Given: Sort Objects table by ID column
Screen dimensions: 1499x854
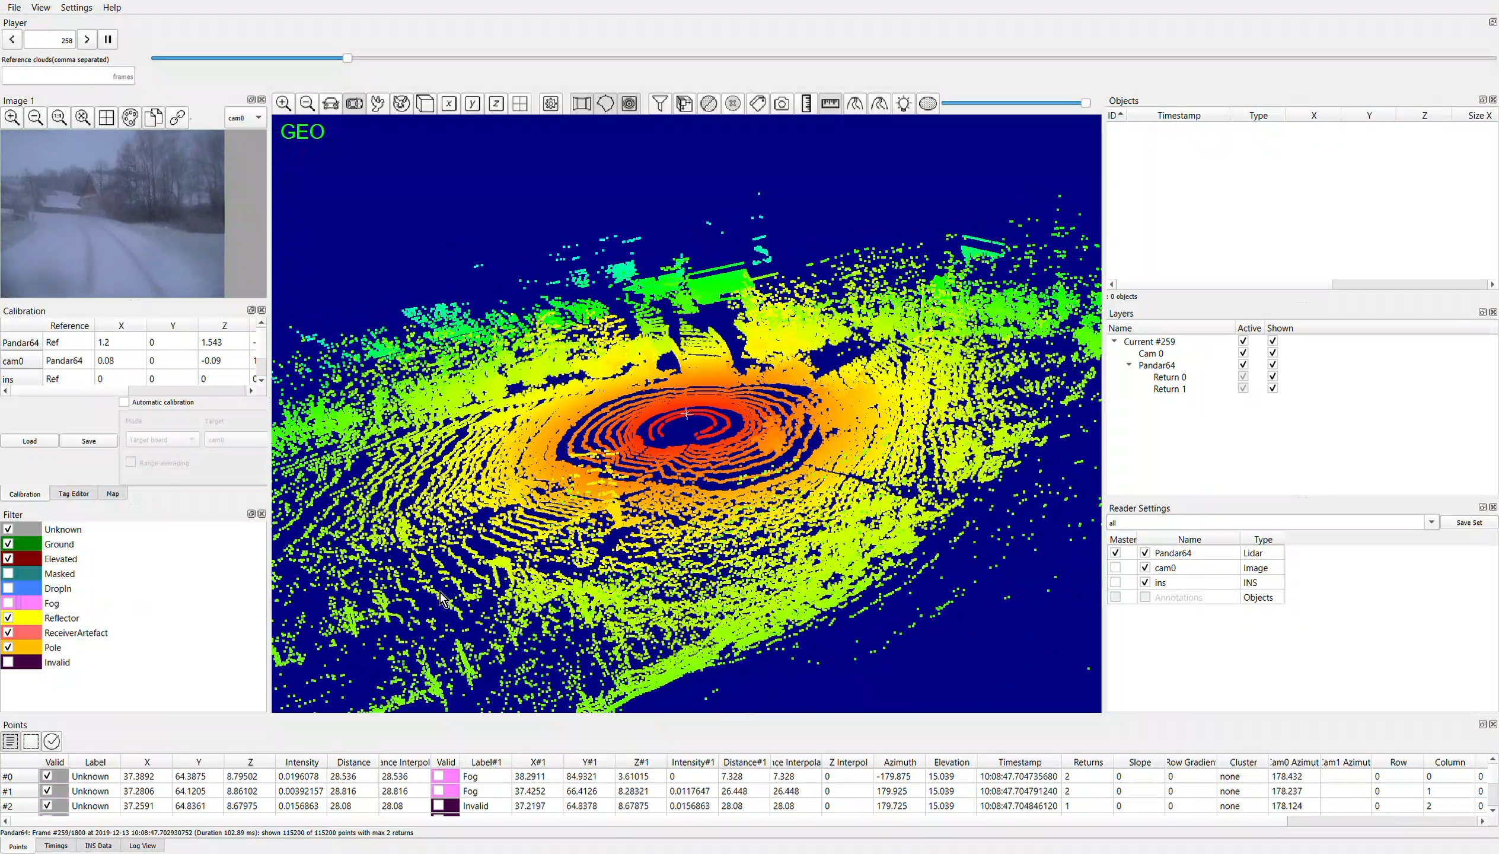Looking at the screenshot, I should (1115, 115).
